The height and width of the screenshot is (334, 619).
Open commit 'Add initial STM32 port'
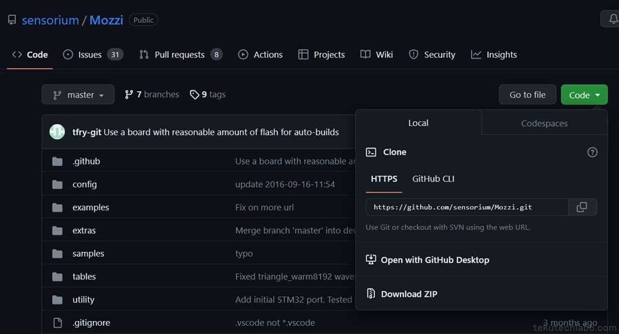(x=293, y=299)
